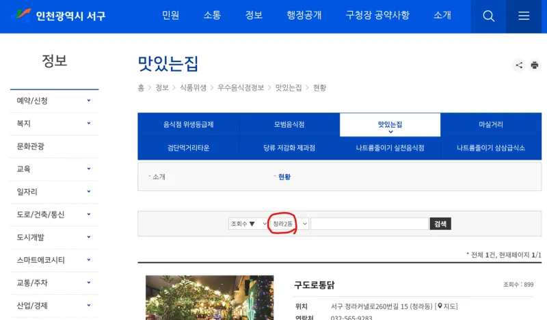
Task: Open the 구도로통닭 restaurant photo thumbnail
Action: pos(209,297)
